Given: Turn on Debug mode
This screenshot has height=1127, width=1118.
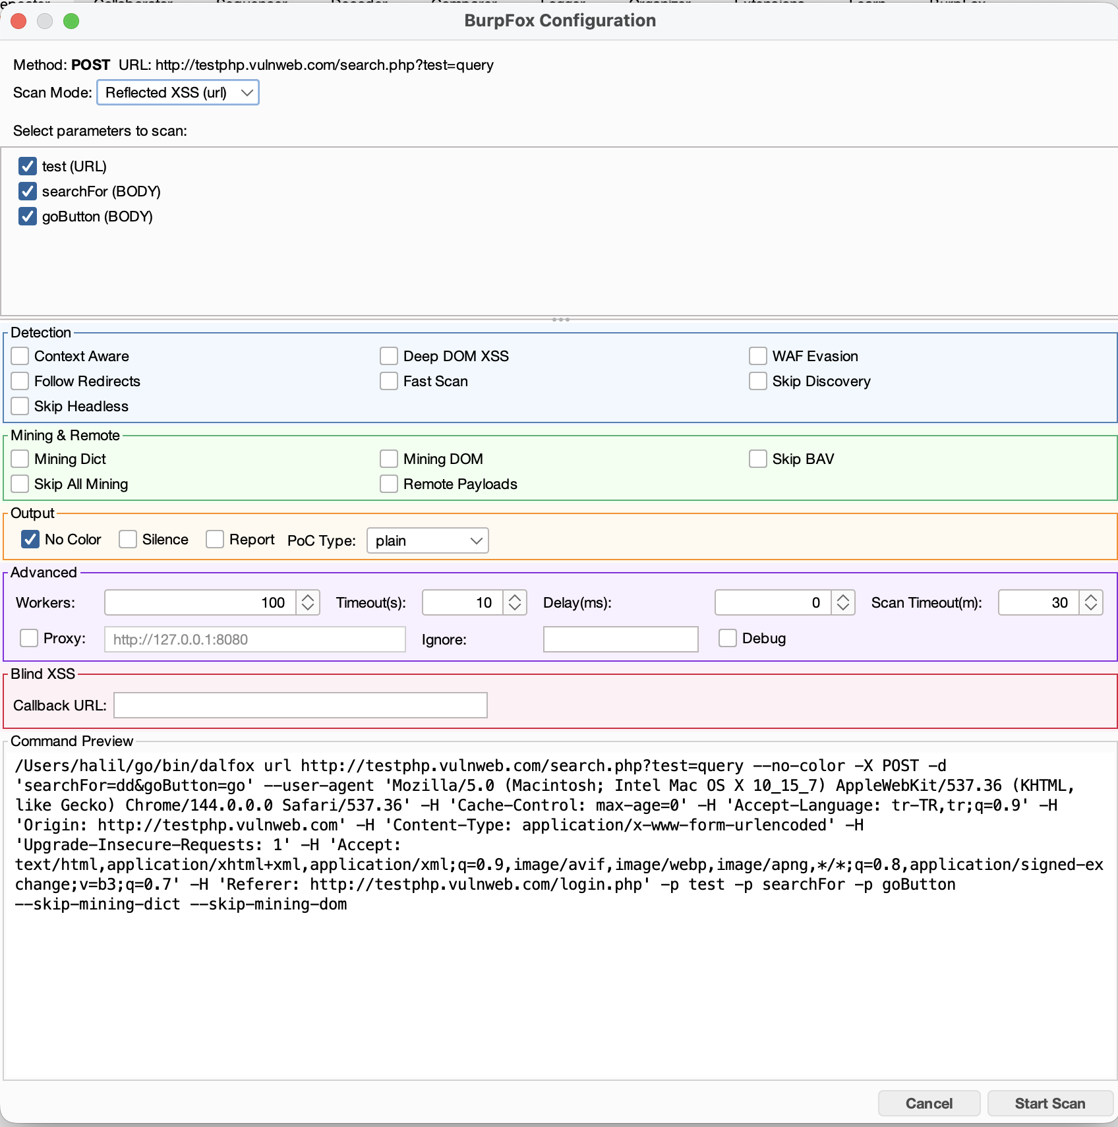Looking at the screenshot, I should (x=728, y=638).
